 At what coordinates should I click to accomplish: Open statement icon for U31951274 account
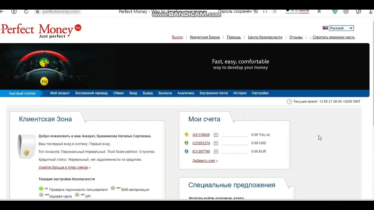(x=216, y=143)
